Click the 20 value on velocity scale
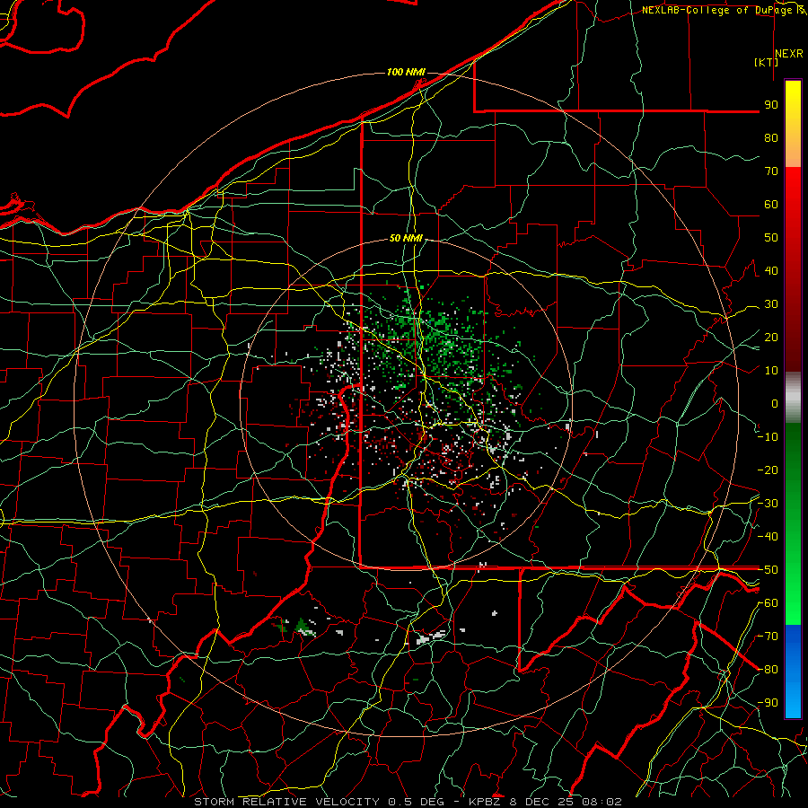This screenshot has width=808, height=808. tap(771, 338)
